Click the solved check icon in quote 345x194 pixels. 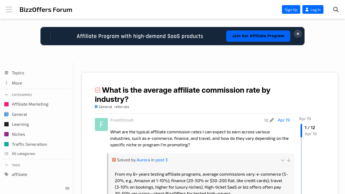[114, 160]
